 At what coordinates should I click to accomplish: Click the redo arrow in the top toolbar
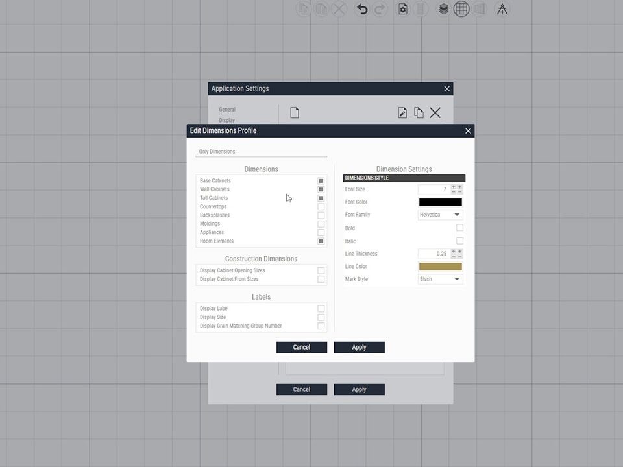pyautogui.click(x=380, y=9)
